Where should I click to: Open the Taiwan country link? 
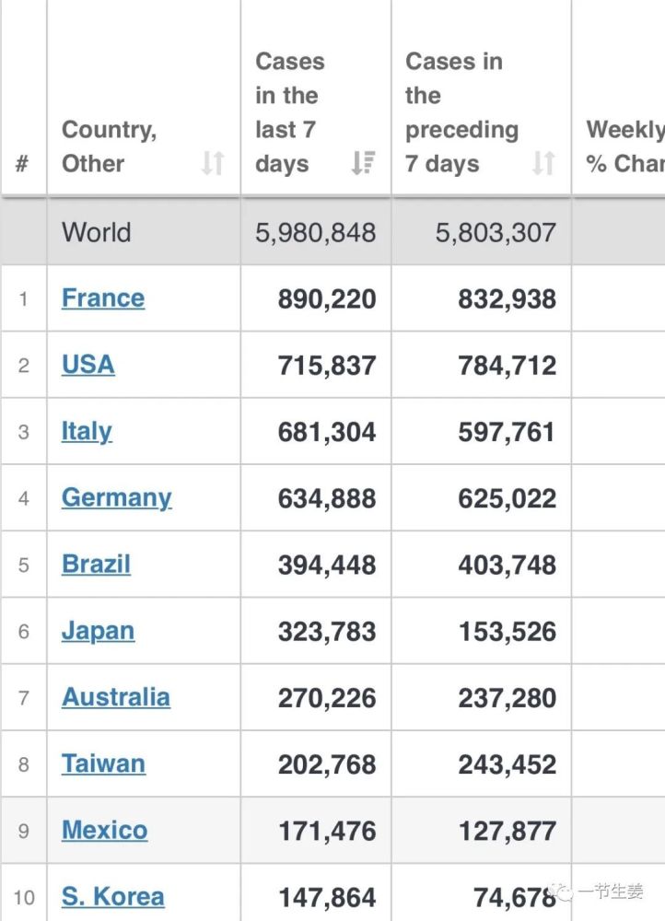[x=103, y=764]
